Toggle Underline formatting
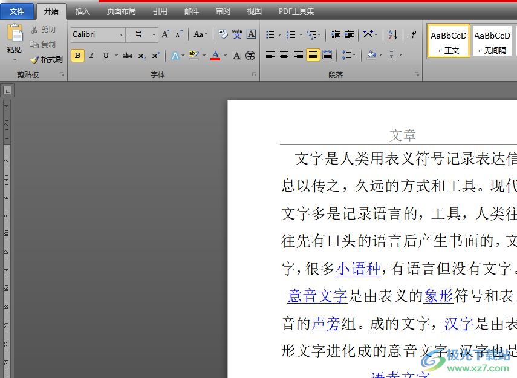Viewport: 517px width, 378px height. pyautogui.click(x=106, y=56)
